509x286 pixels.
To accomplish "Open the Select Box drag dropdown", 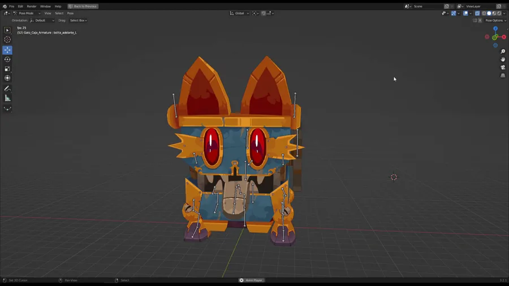I will (78, 20).
